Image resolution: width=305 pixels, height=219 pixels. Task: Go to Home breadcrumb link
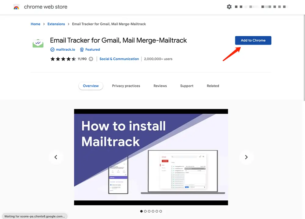(x=35, y=24)
